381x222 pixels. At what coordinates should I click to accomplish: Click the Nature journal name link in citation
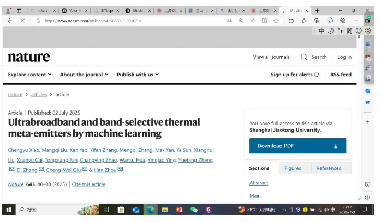coord(15,184)
